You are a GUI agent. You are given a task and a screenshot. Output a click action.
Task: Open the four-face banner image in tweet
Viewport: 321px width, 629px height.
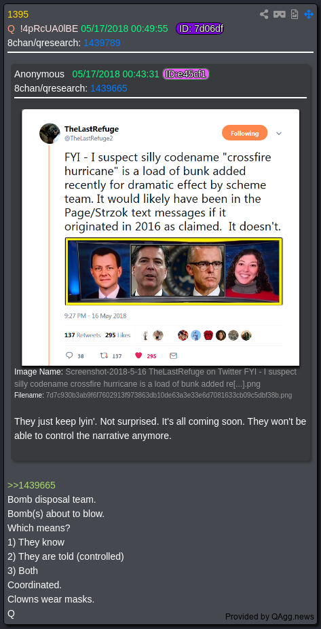click(x=174, y=271)
